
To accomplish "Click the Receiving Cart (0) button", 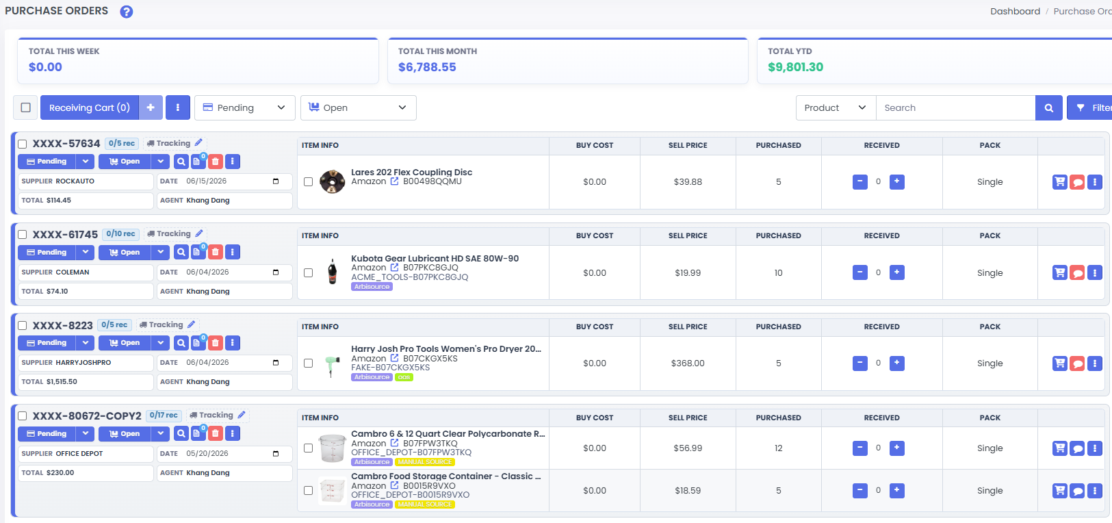I will pyautogui.click(x=90, y=107).
